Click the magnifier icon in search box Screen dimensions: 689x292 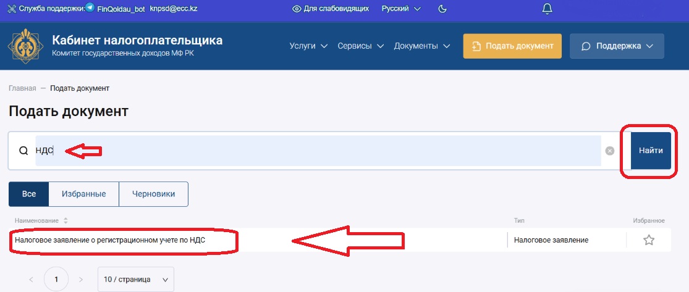(x=23, y=151)
